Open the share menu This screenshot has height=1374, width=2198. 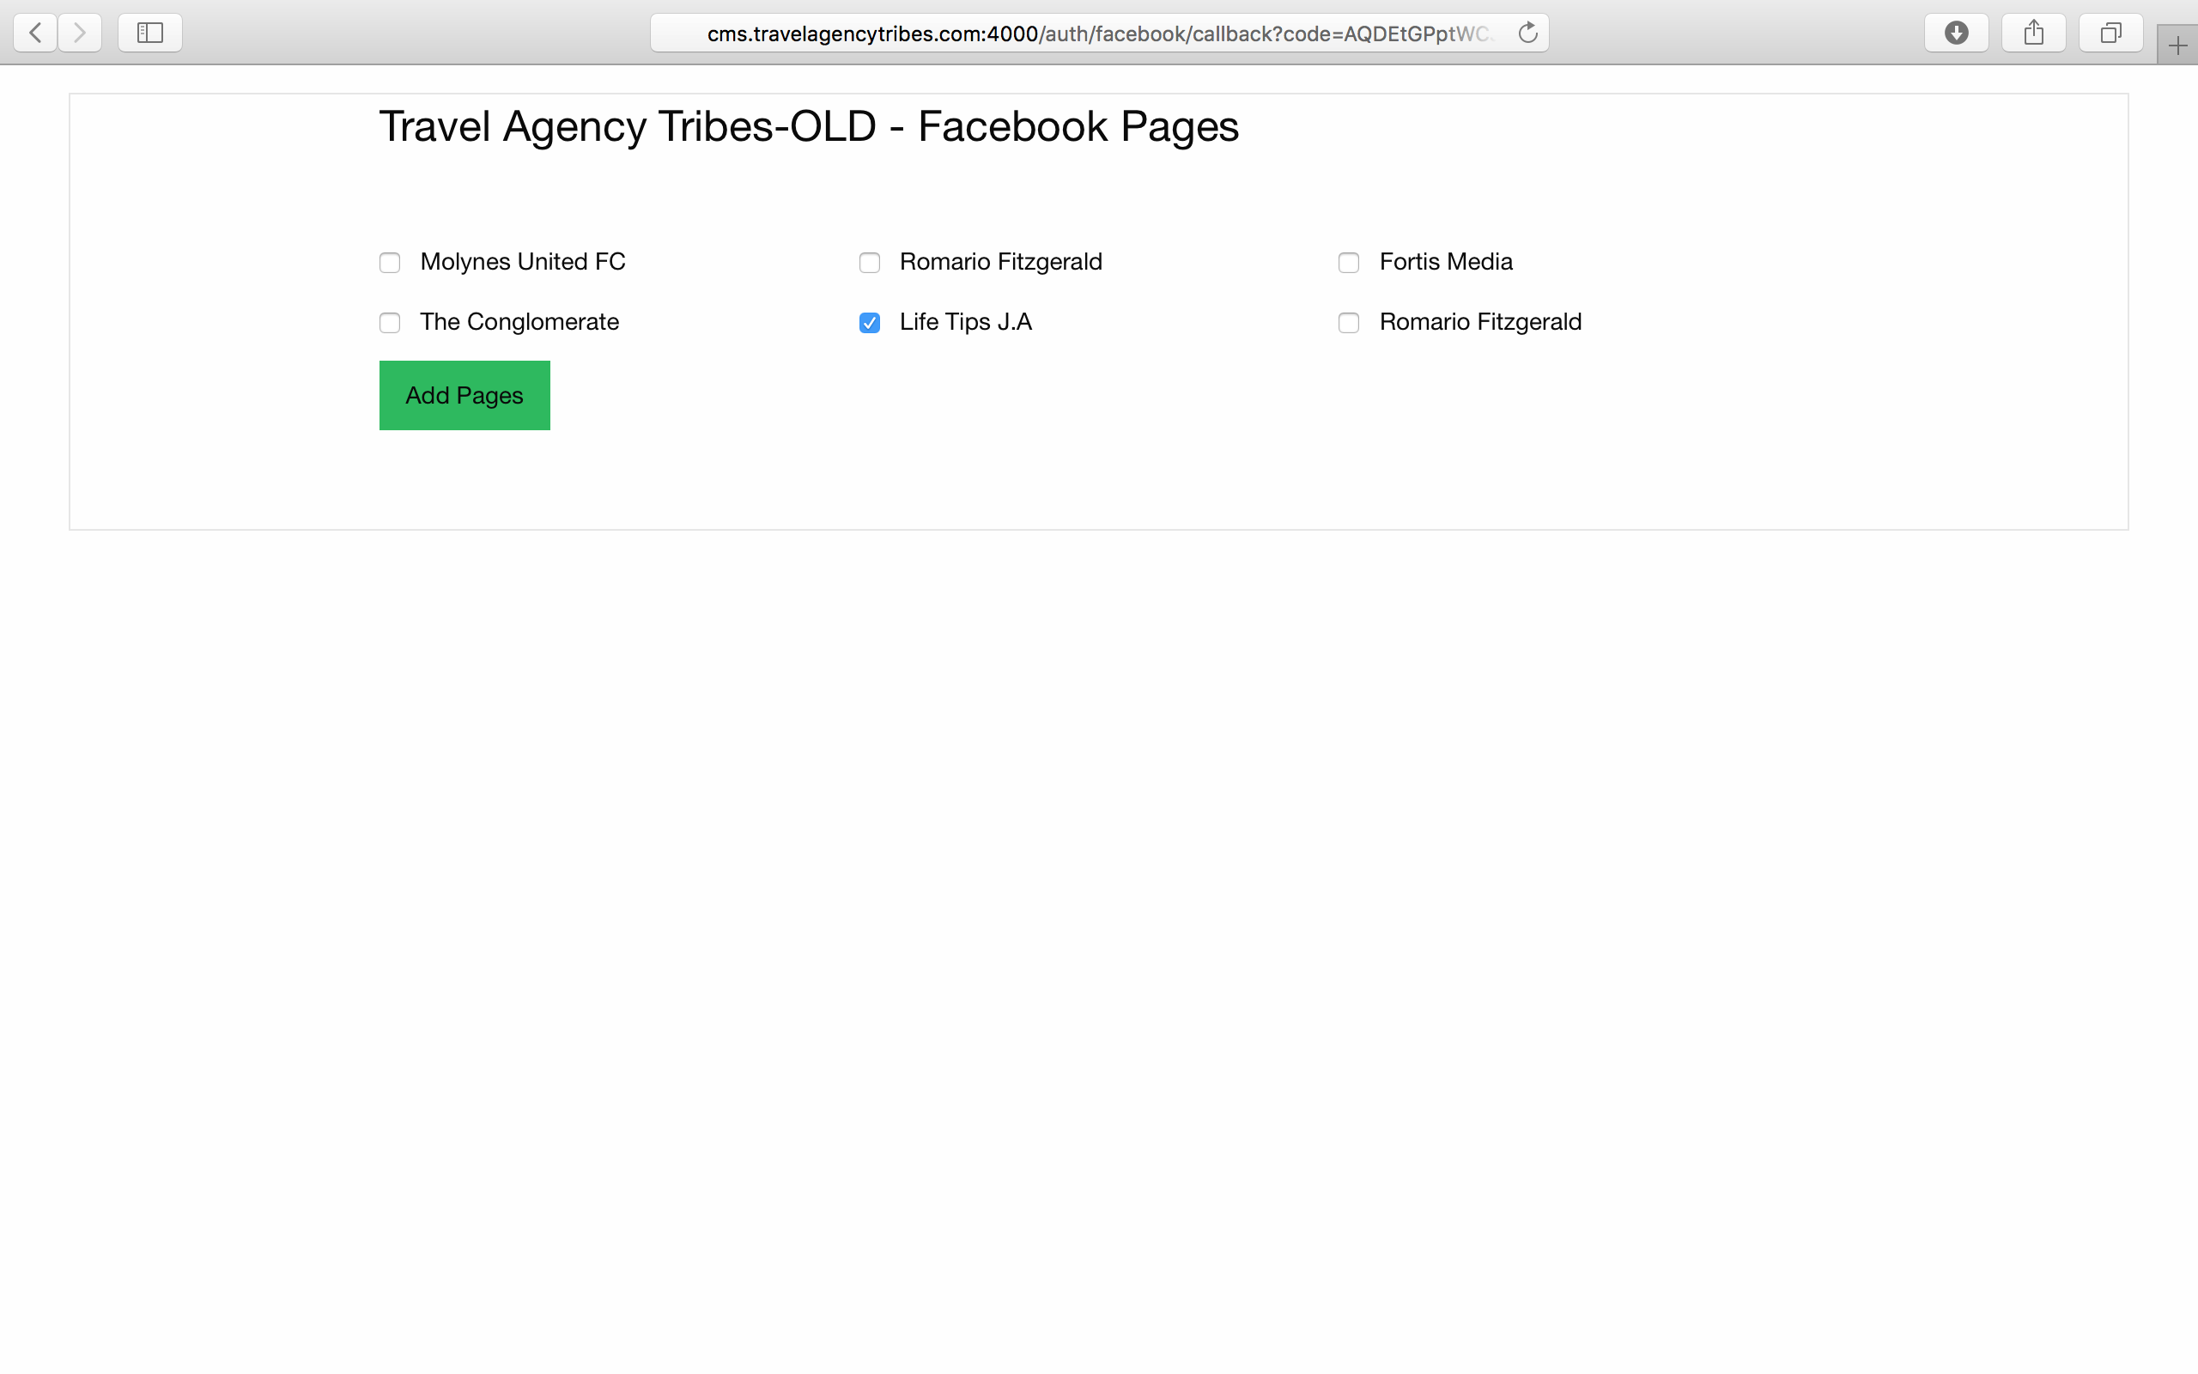(2034, 33)
